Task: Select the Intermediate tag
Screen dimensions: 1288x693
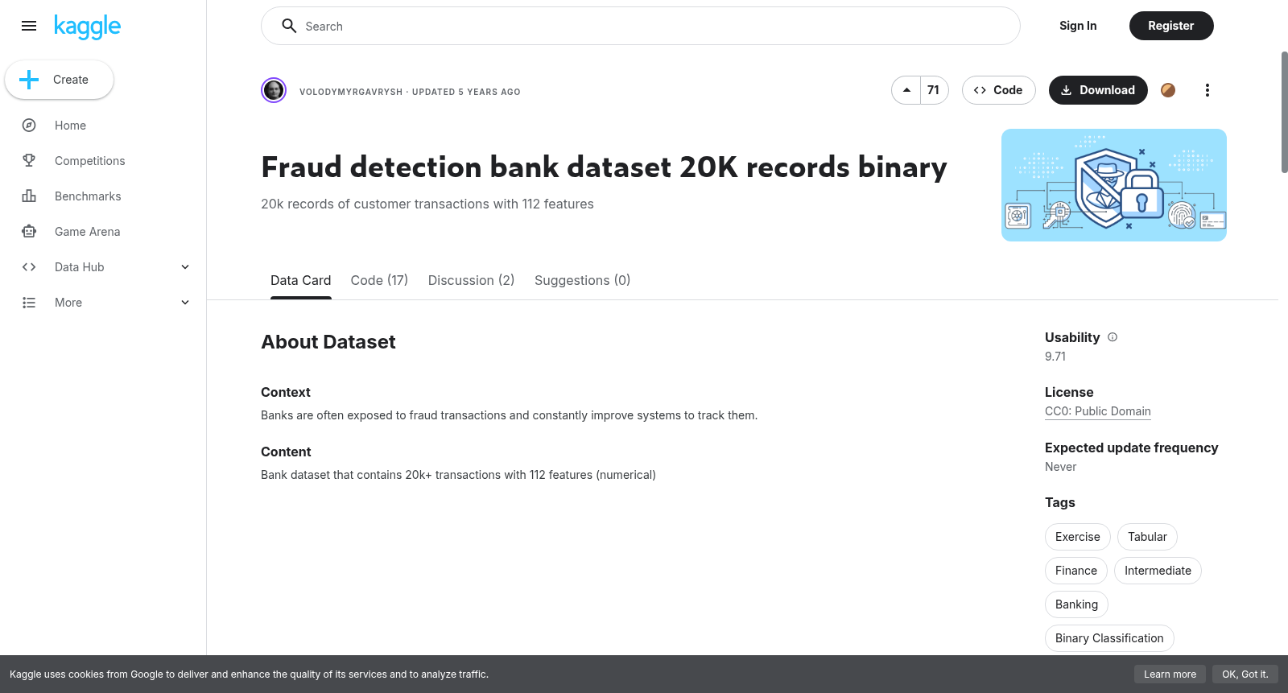Action: pos(1158,571)
